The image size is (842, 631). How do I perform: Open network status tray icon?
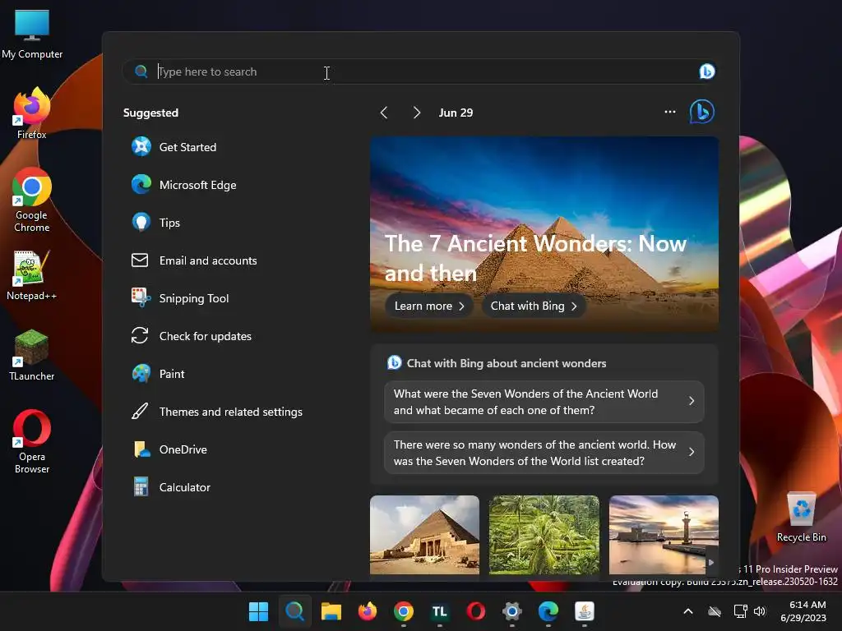741,611
